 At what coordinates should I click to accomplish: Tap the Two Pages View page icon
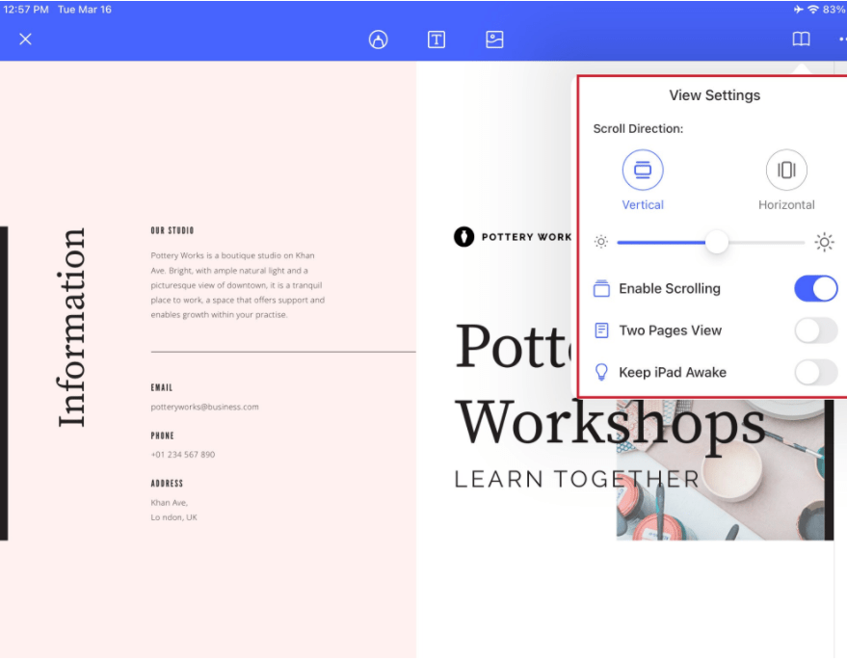(x=601, y=330)
